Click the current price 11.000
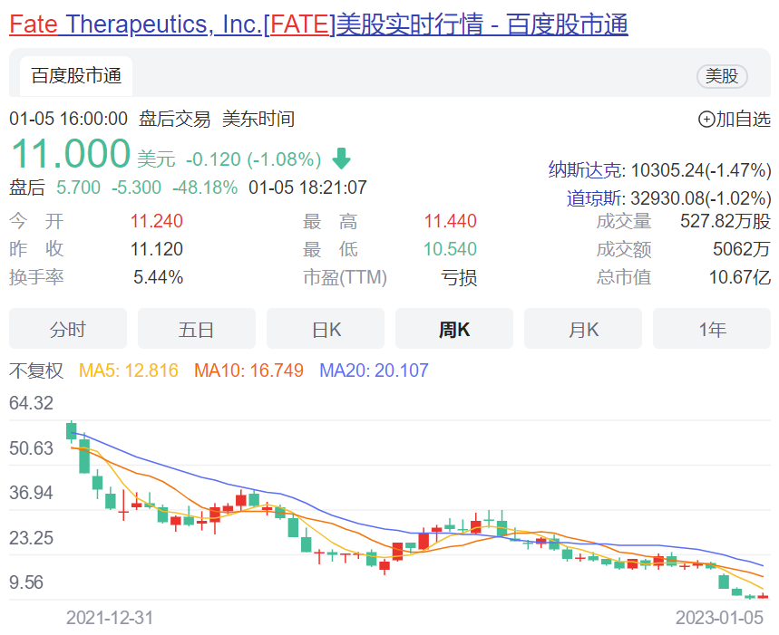 coord(70,155)
